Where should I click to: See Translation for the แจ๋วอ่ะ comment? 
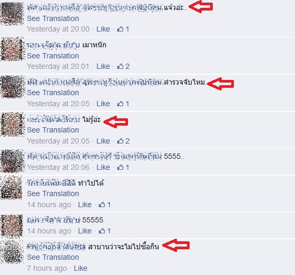click(53, 18)
